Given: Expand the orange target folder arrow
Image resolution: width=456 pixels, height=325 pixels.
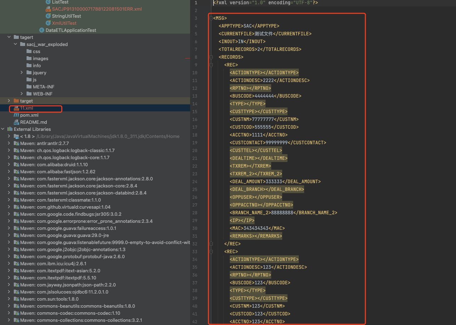Looking at the screenshot, I should click(9, 101).
